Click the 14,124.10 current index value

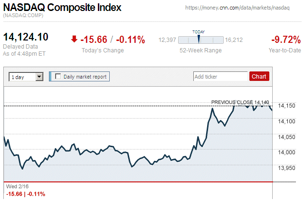pos(26,37)
